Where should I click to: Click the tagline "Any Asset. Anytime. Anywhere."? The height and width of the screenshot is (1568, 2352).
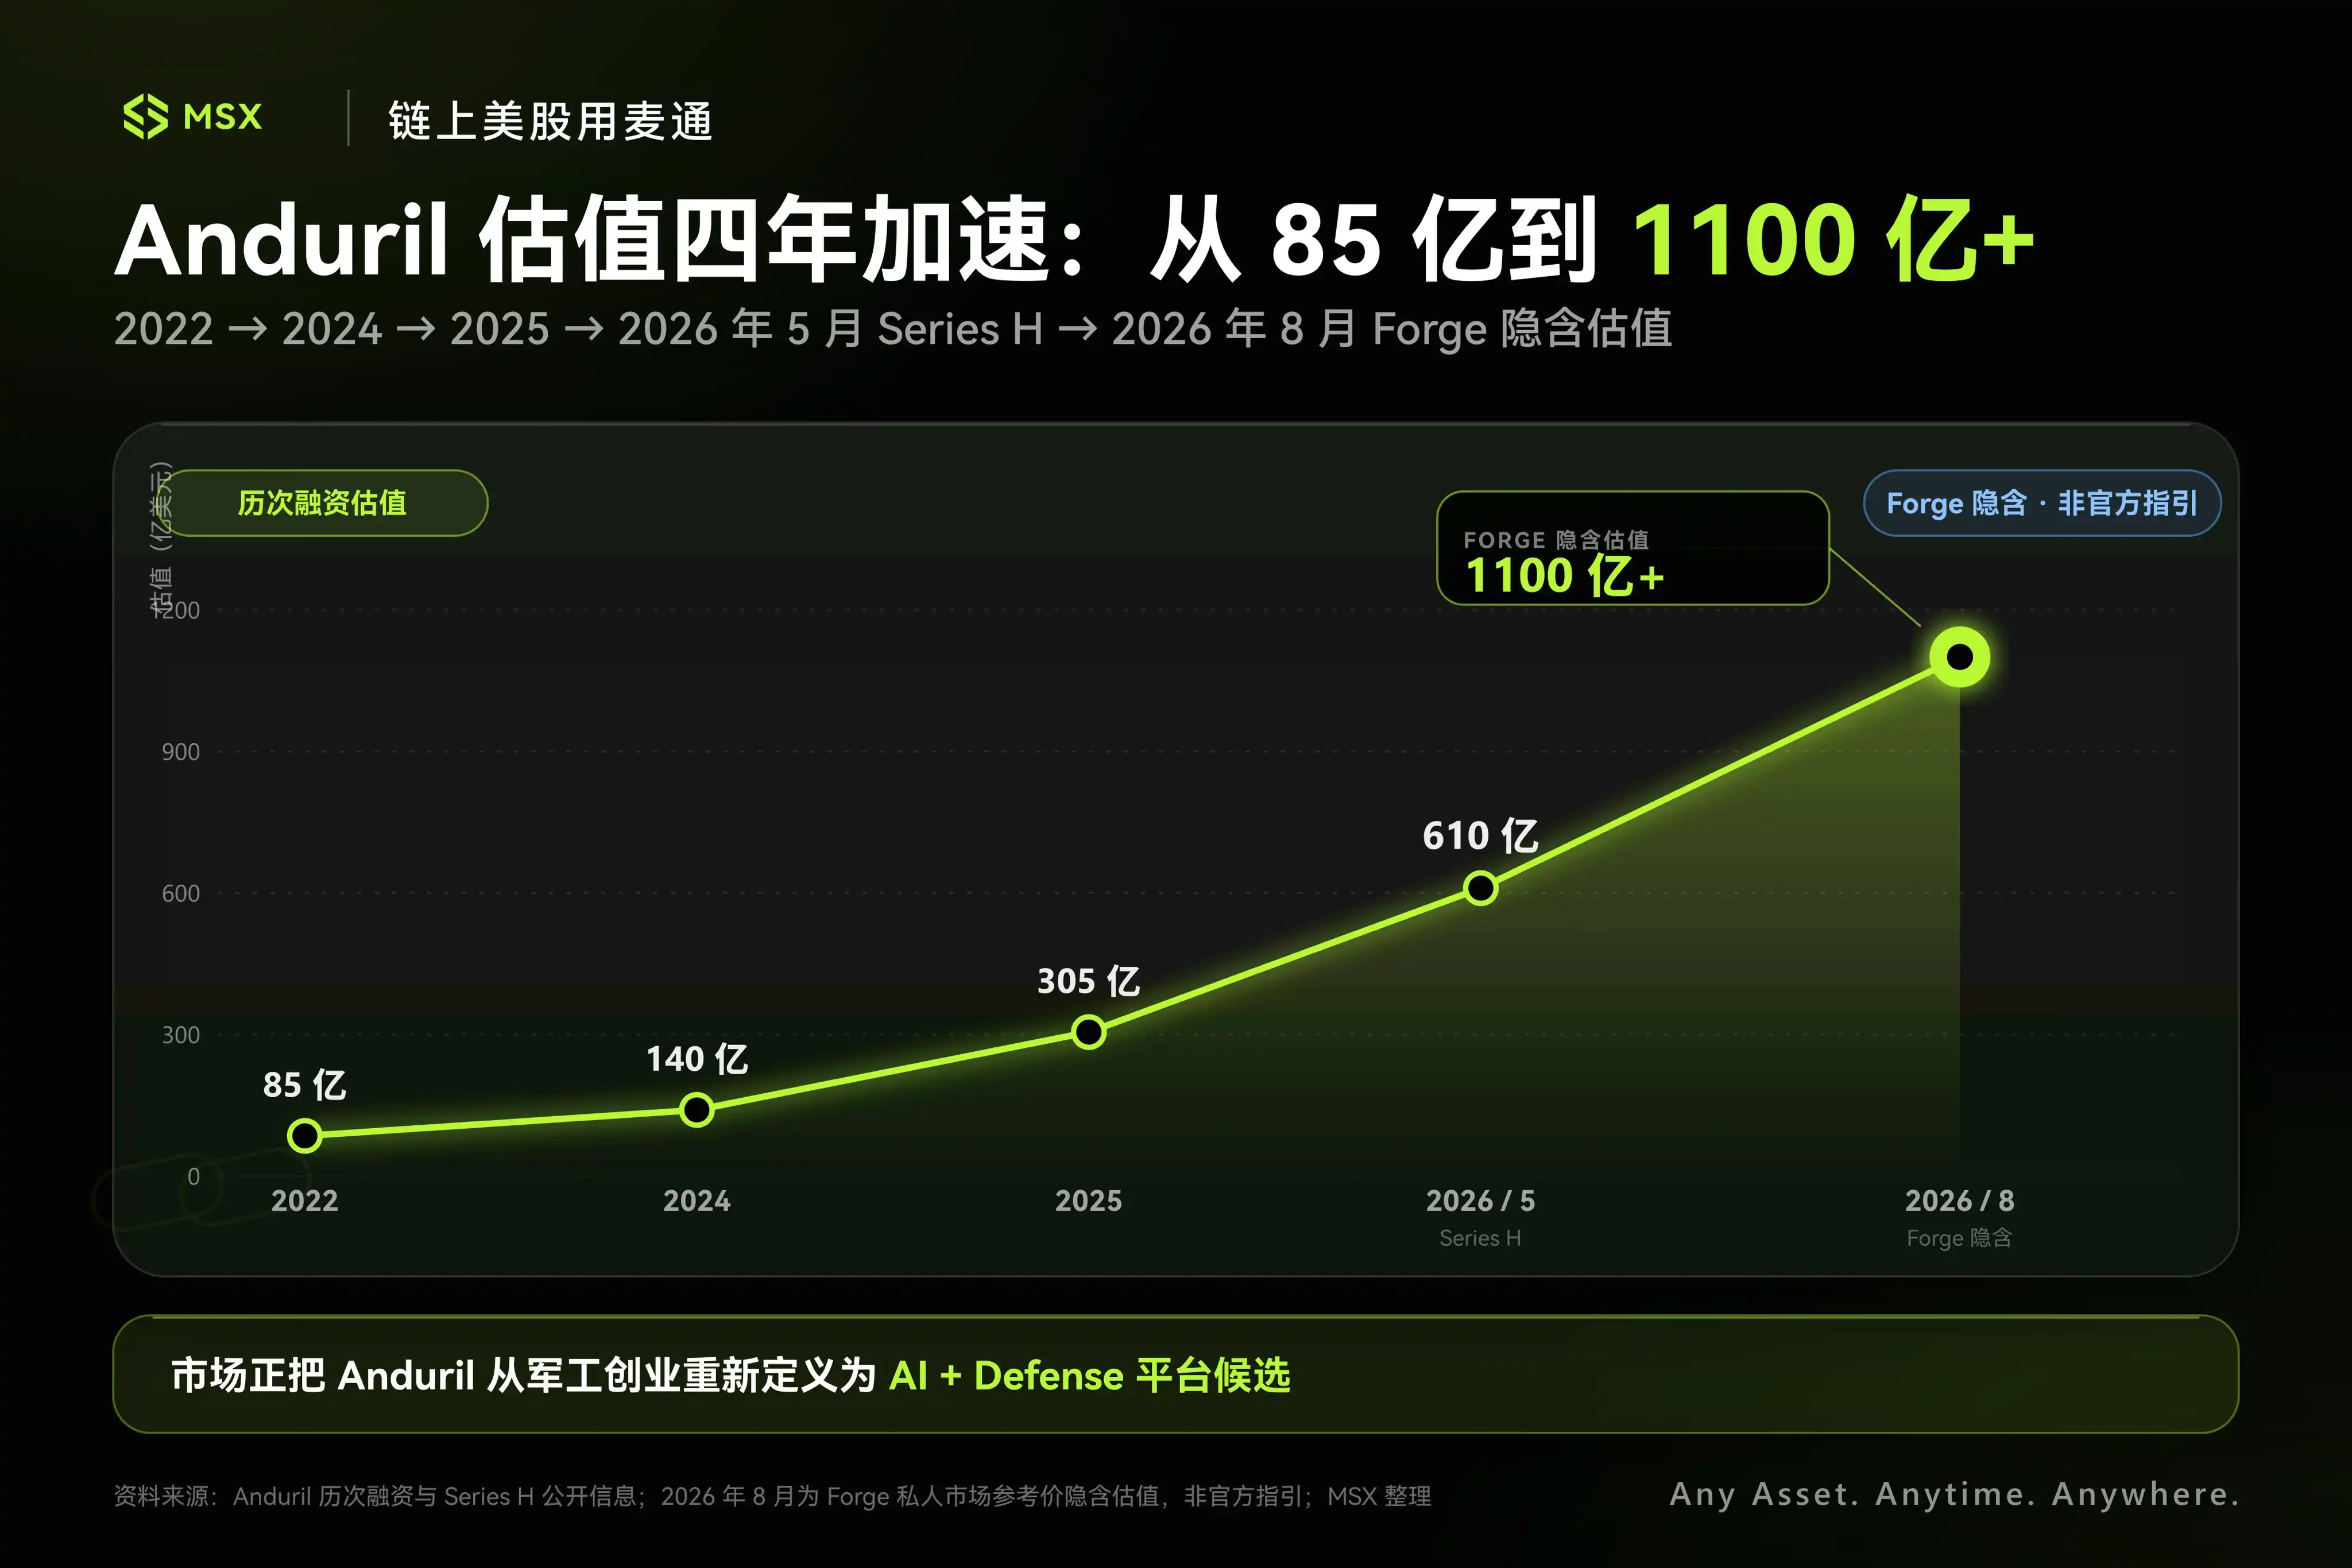tap(1954, 1494)
